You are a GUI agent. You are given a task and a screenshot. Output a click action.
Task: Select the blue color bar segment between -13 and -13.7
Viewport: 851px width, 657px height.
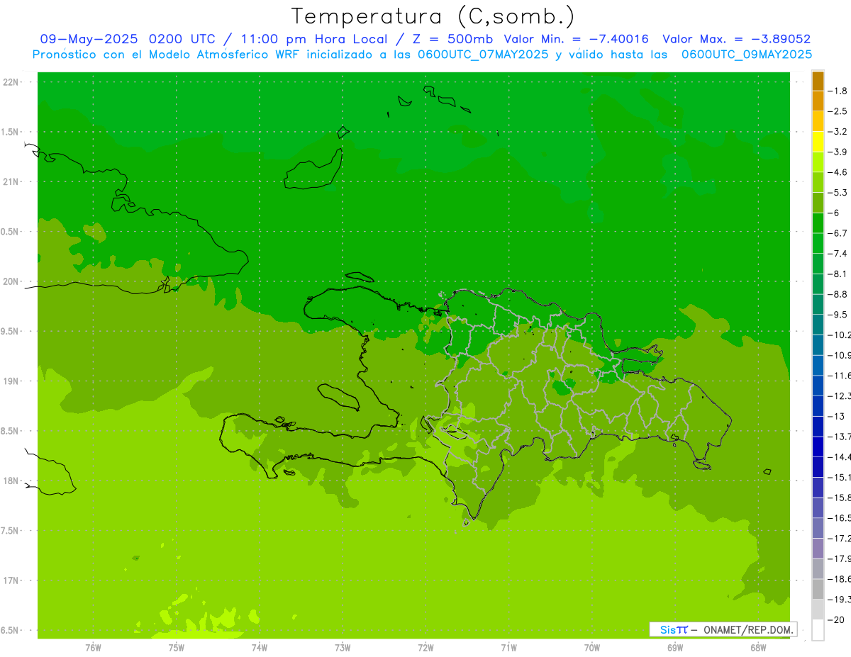pyautogui.click(x=818, y=426)
